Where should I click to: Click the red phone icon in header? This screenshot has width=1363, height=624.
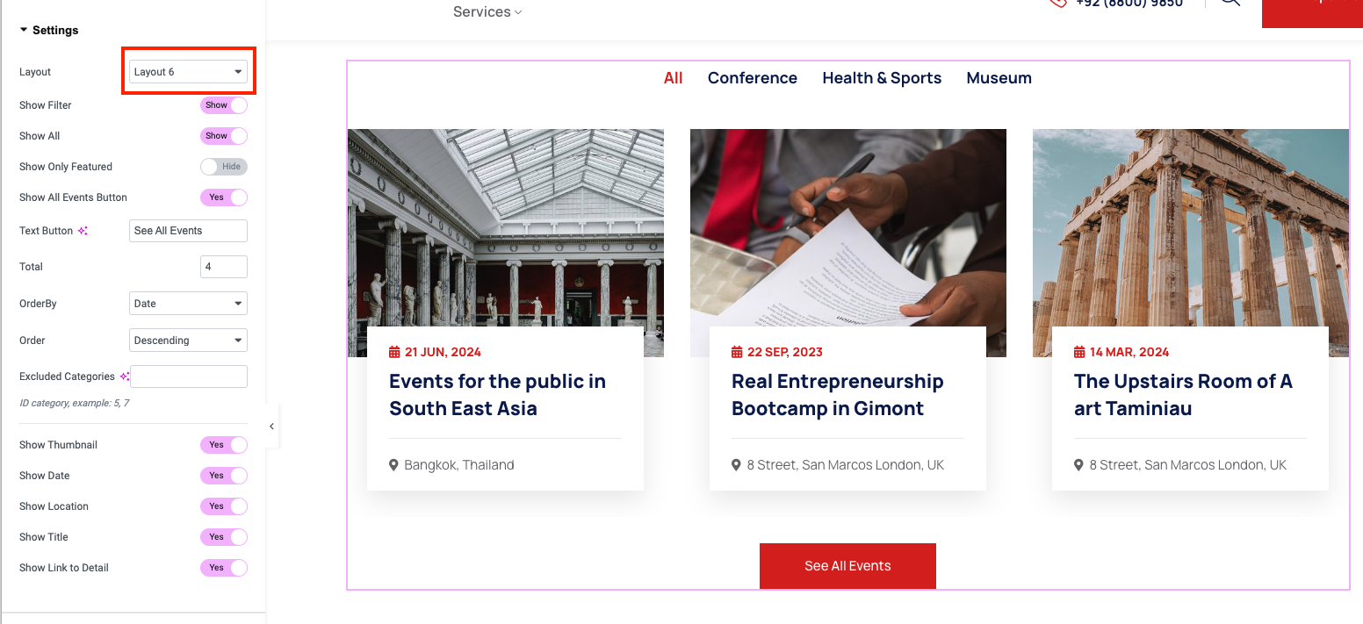1057,3
